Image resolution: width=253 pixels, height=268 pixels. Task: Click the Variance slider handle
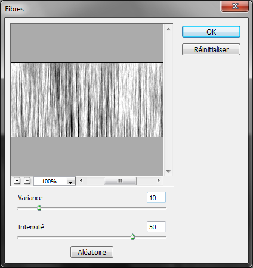pyautogui.click(x=39, y=208)
